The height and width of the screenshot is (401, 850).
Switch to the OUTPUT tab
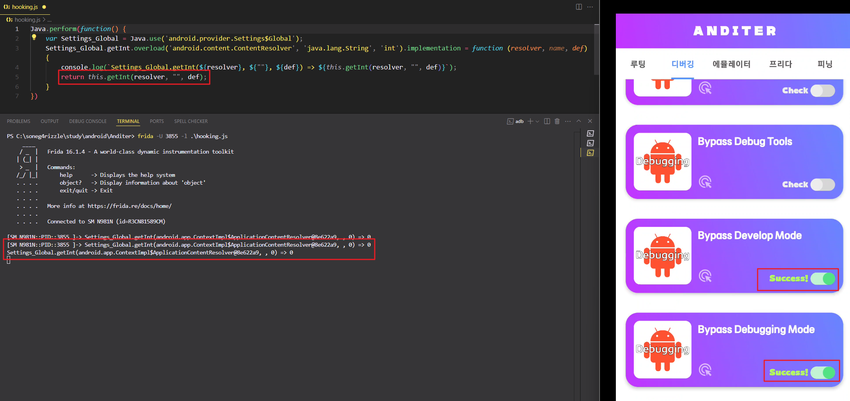(x=50, y=121)
